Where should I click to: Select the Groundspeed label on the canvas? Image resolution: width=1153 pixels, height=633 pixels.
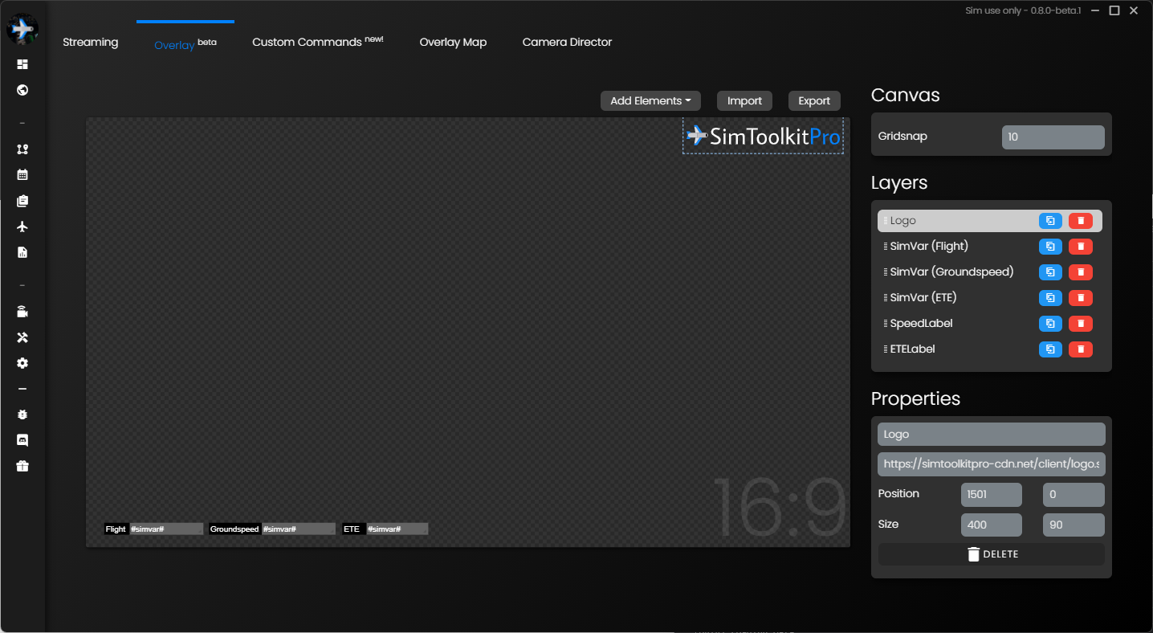[234, 529]
